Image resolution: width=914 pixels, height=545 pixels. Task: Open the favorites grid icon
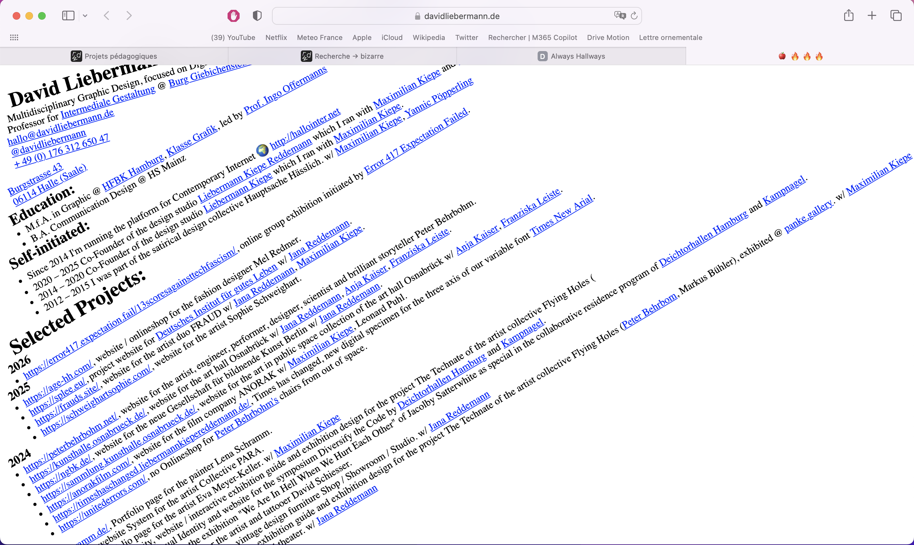14,37
